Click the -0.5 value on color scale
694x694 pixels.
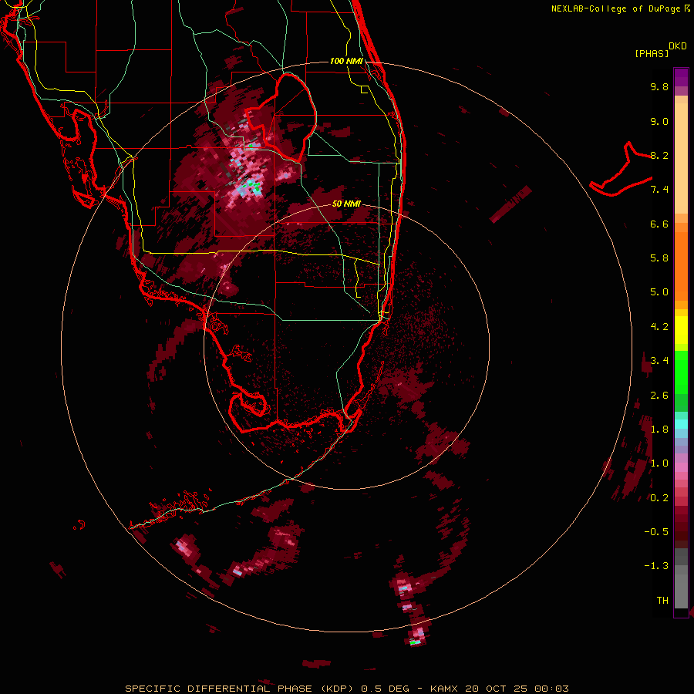coord(656,532)
